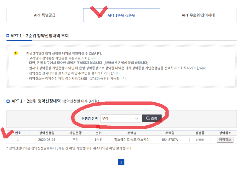This screenshot has height=171, width=252.
Task: Click the 084.8787A housing type cell
Action: point(170,140)
